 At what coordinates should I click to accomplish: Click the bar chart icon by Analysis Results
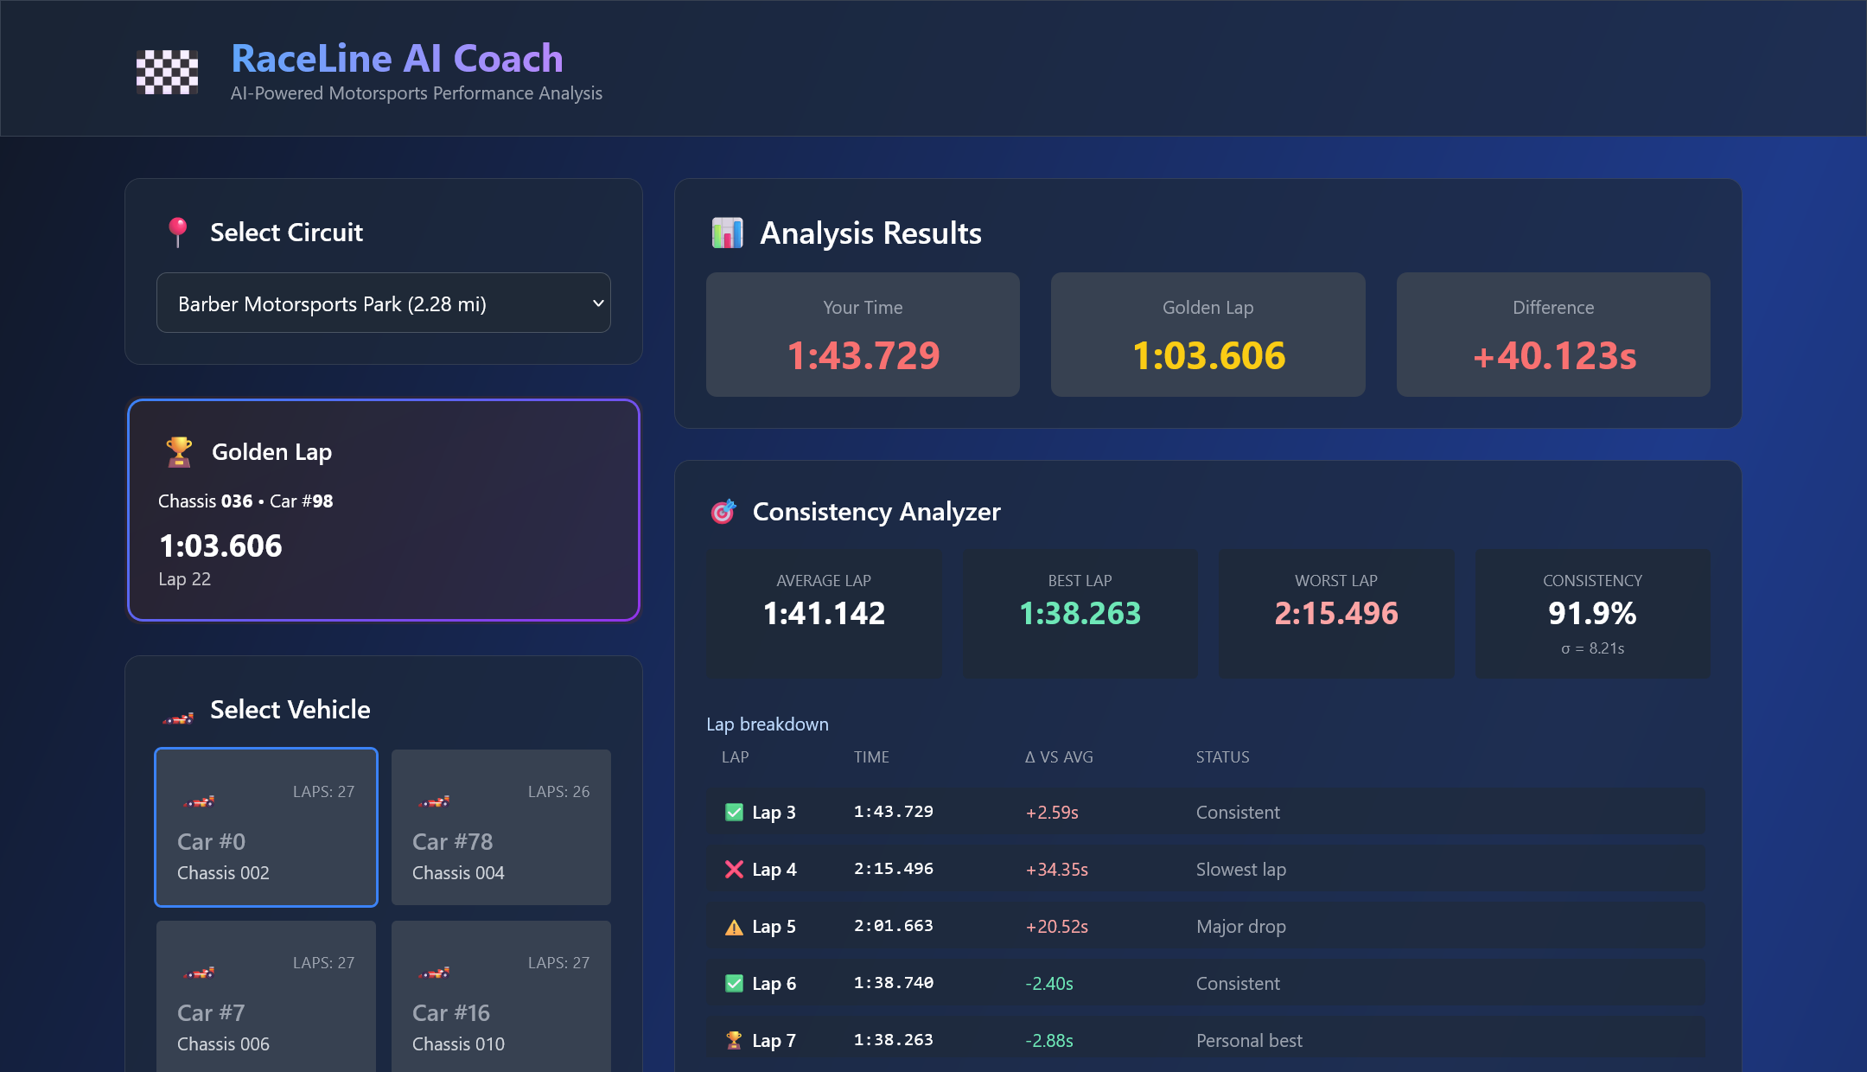click(727, 233)
